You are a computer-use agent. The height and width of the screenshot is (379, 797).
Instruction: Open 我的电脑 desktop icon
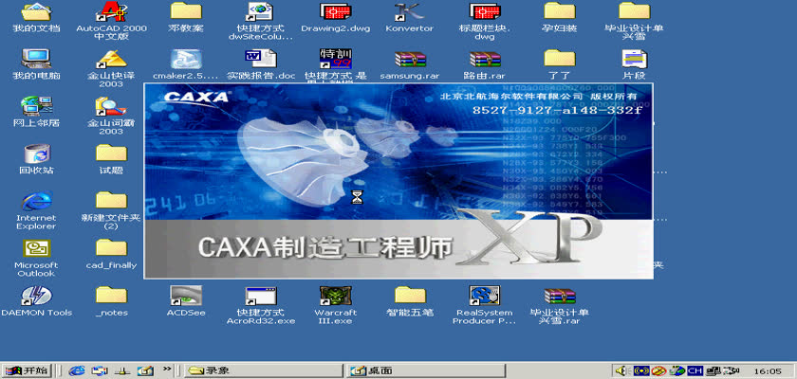pos(36,64)
